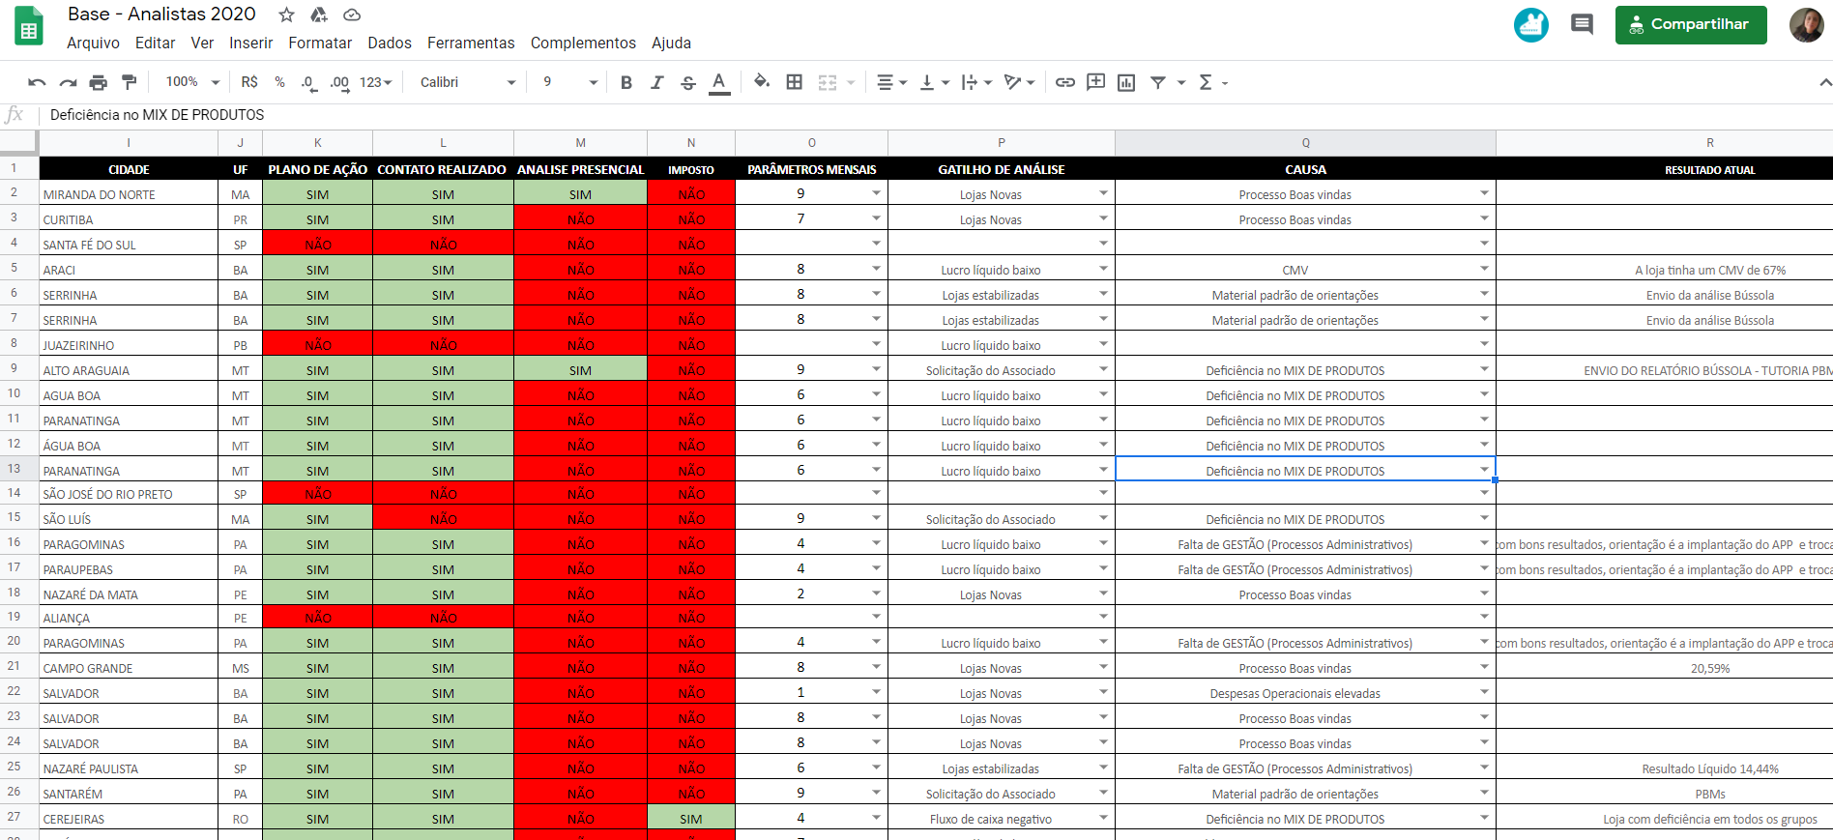Image resolution: width=1833 pixels, height=840 pixels.
Task: Click the undo icon in toolbar
Action: [x=37, y=83]
